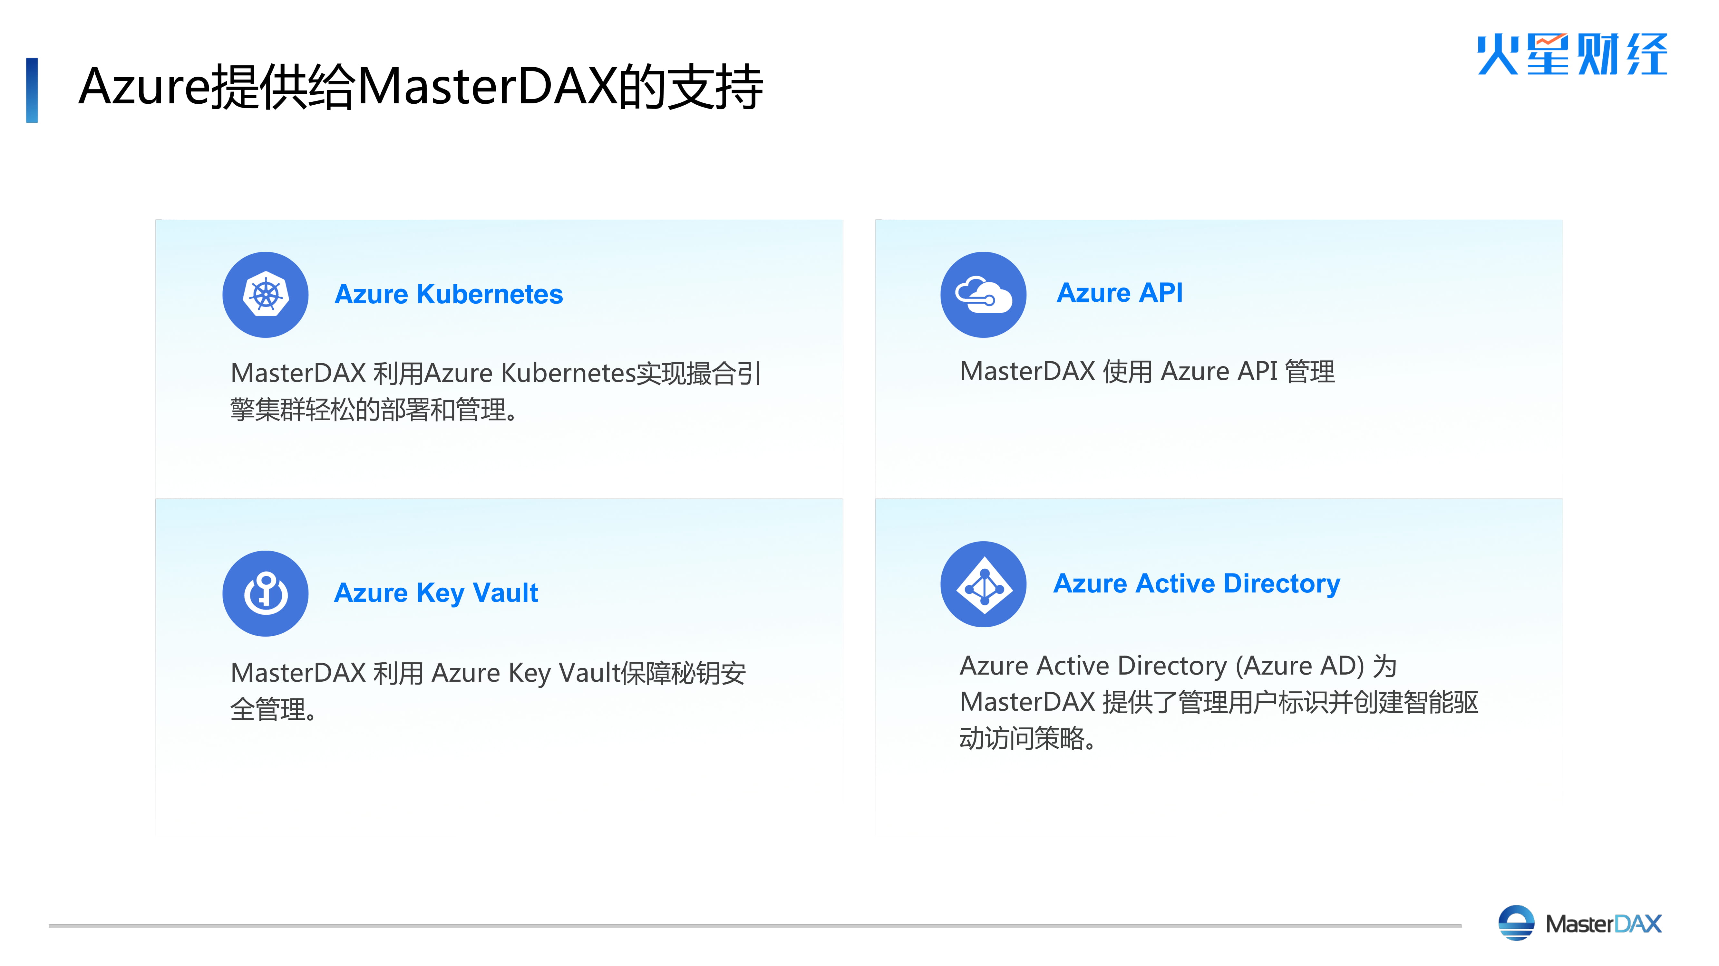
Task: Click the text about 撮合引擎集群 deployment
Action: click(495, 391)
